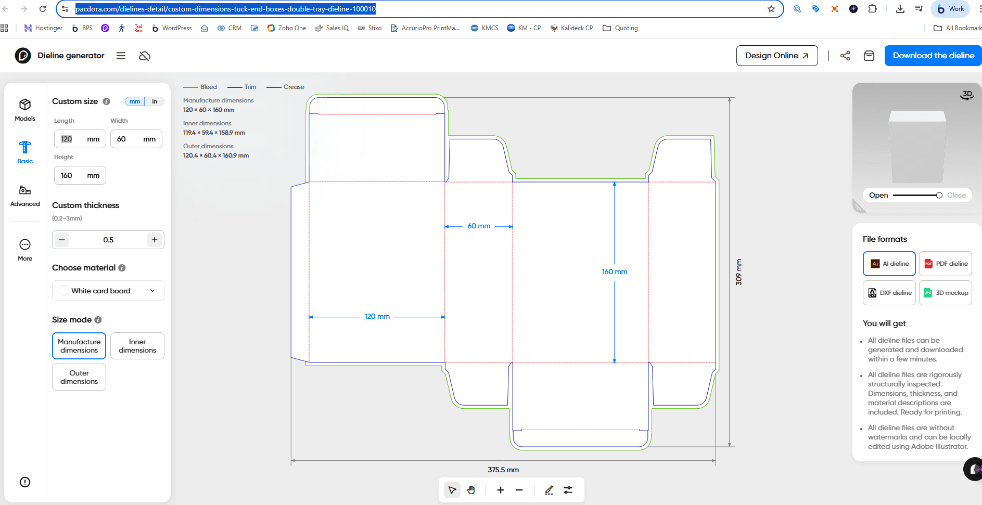Open the canvas display settings sliders icon
Screen dimensions: 982x505
(568, 490)
